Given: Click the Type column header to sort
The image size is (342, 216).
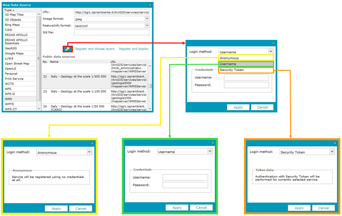Looking at the screenshot, I should pyautogui.click(x=9, y=10).
